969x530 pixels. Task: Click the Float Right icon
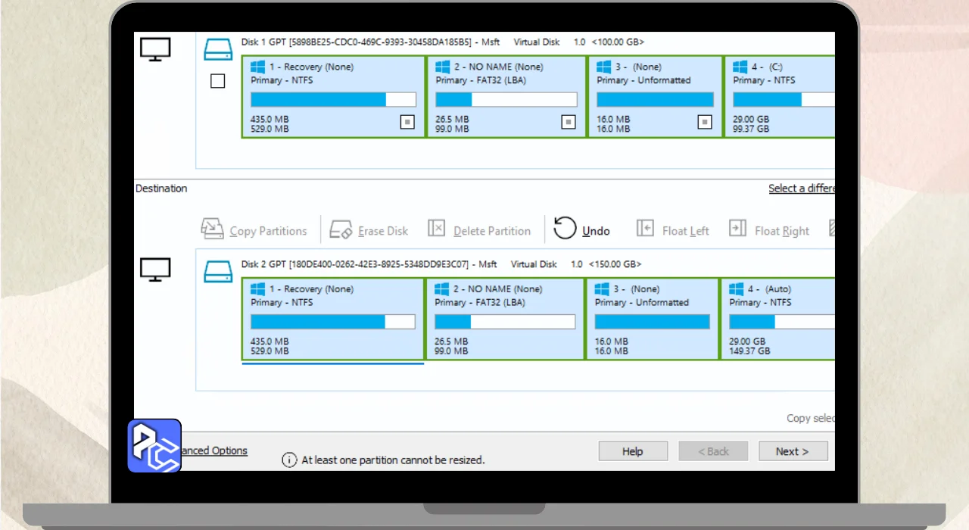coord(737,228)
